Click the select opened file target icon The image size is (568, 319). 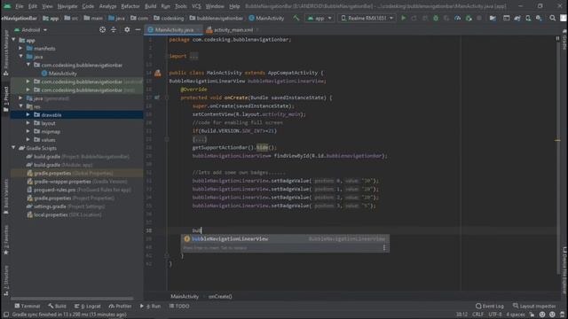pyautogui.click(x=103, y=29)
